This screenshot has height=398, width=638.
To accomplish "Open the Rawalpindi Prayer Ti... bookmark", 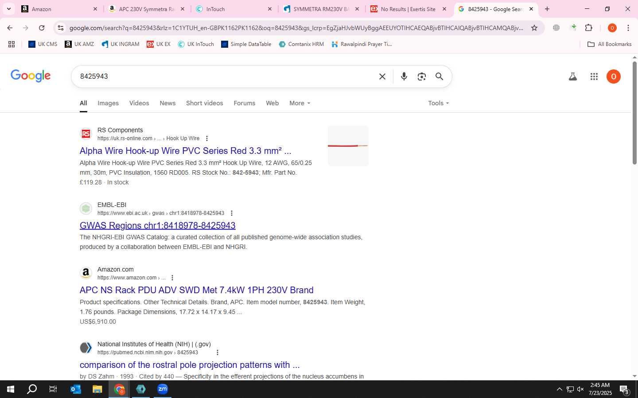I will click(362, 44).
